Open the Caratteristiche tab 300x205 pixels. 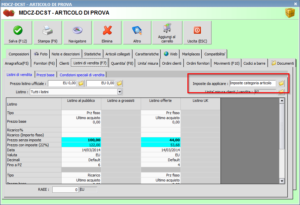(x=147, y=54)
